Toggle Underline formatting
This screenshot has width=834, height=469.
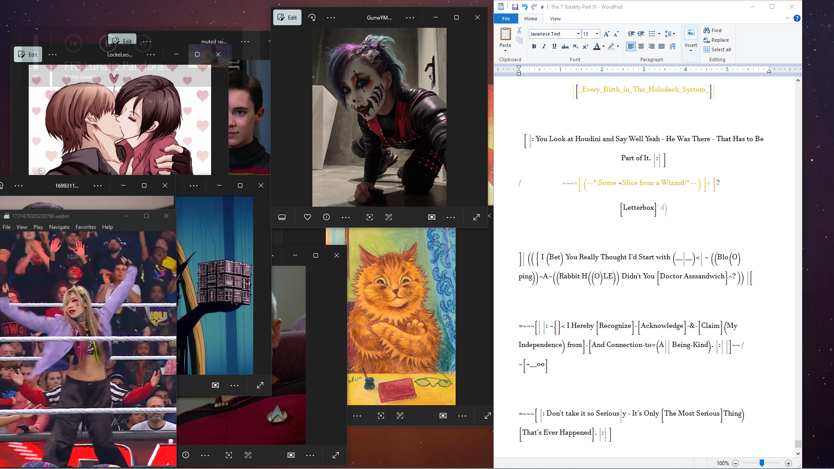click(x=554, y=46)
